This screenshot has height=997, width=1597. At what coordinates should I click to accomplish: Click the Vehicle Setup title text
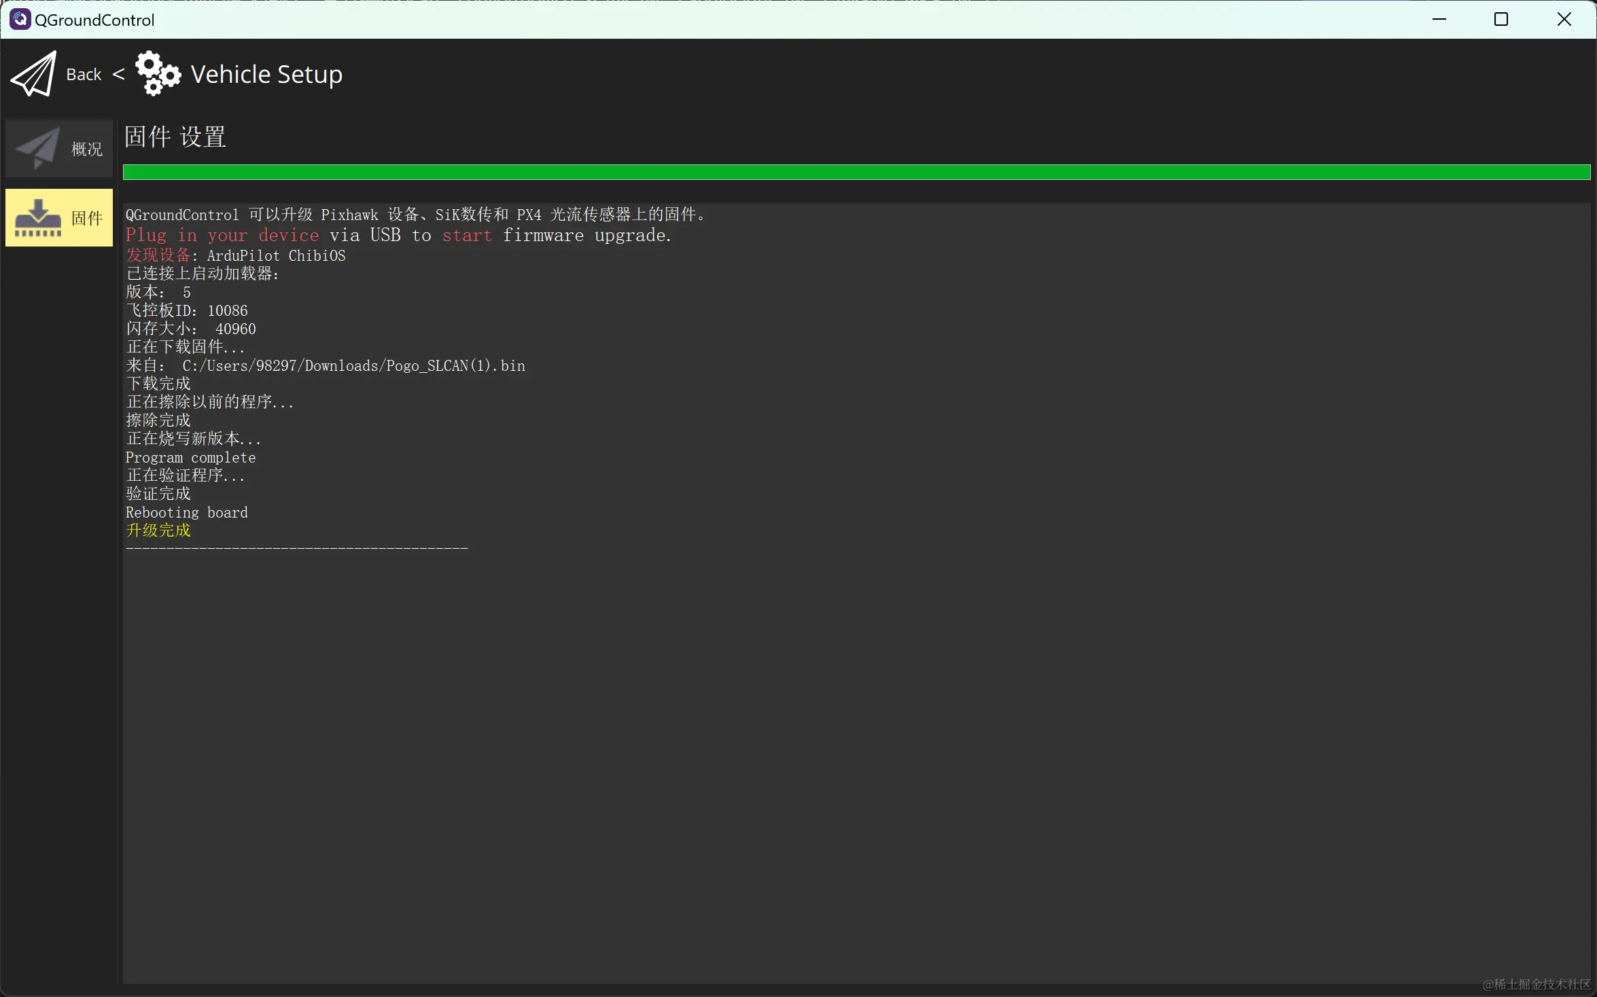(x=266, y=74)
